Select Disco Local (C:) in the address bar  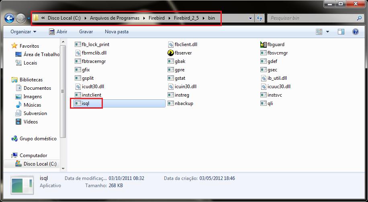click(x=64, y=18)
